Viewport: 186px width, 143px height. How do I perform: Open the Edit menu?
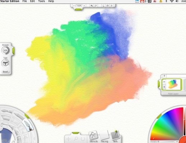pos(32,1)
